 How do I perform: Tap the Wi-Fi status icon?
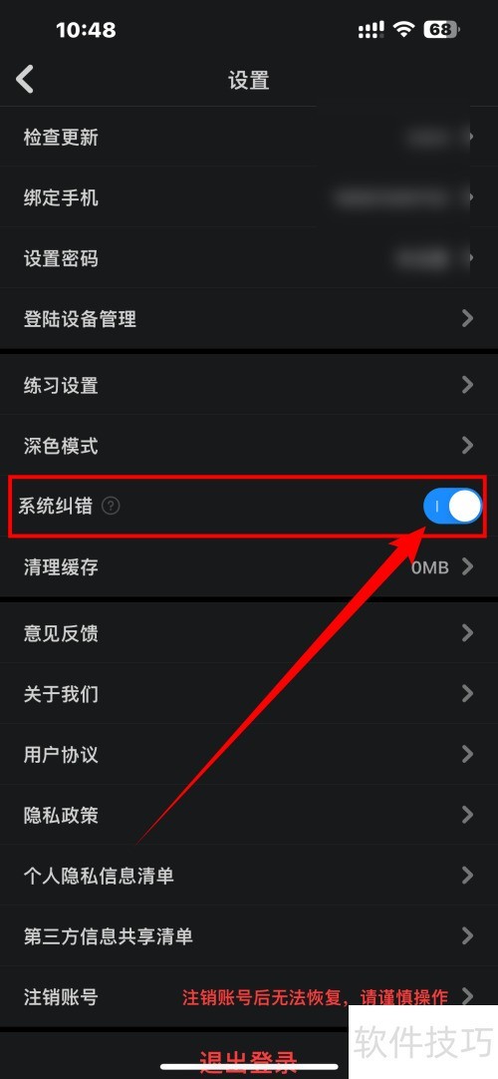tap(404, 29)
